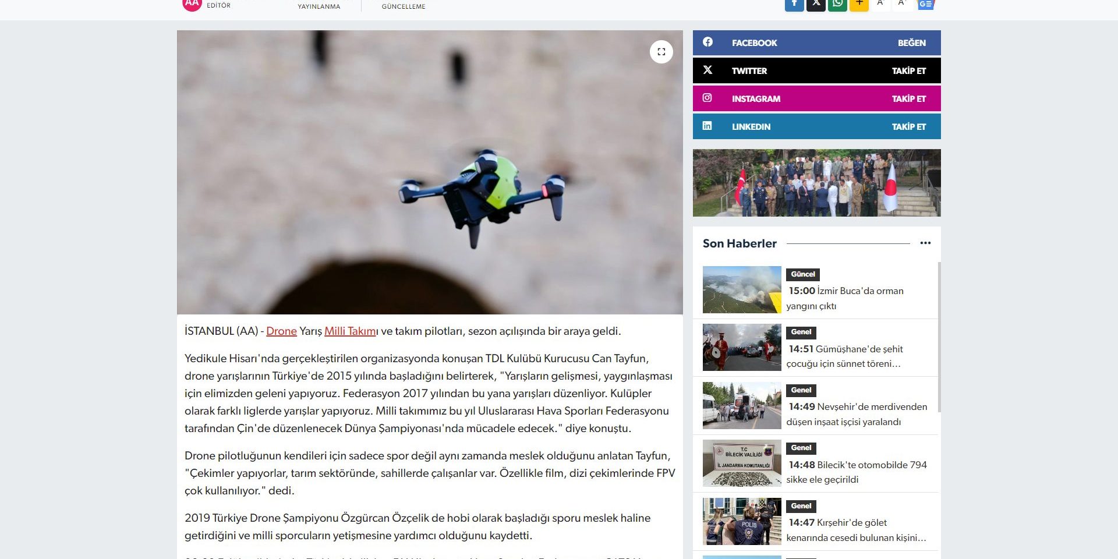
Task: Share article on X icon
Action: click(816, 4)
